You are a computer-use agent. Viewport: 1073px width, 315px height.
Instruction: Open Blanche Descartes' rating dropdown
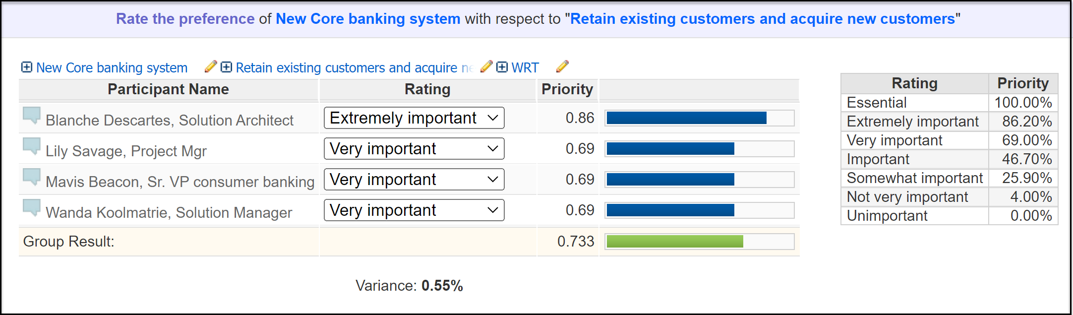pyautogui.click(x=414, y=118)
